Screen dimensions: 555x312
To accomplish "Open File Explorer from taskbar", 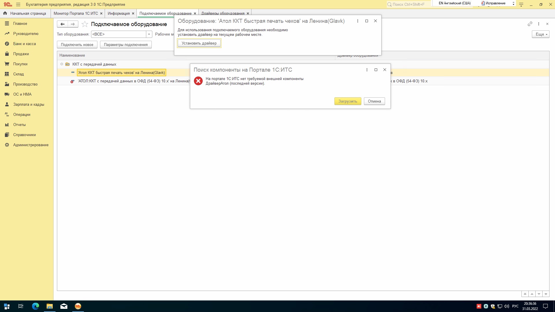I will (50, 306).
